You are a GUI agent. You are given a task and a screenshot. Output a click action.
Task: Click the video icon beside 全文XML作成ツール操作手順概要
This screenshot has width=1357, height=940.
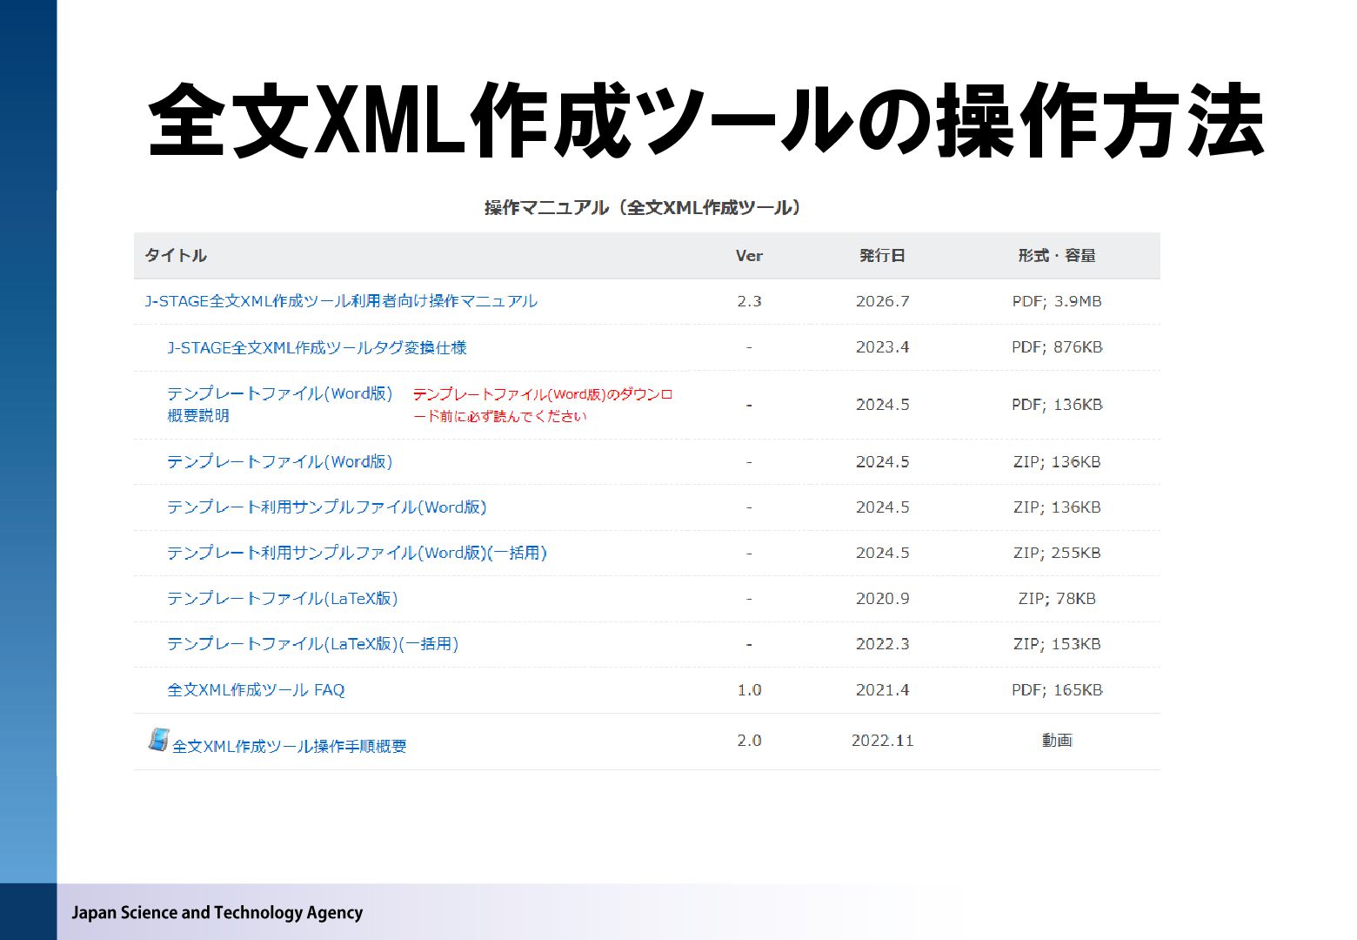coord(157,740)
